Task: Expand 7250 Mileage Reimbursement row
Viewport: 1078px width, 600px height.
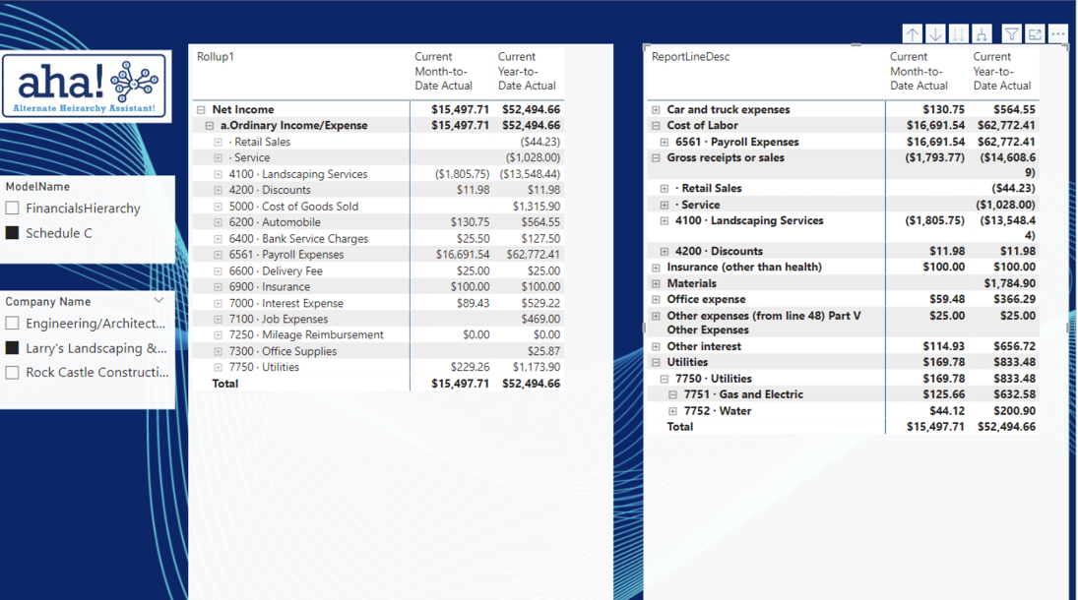Action: 218,335
